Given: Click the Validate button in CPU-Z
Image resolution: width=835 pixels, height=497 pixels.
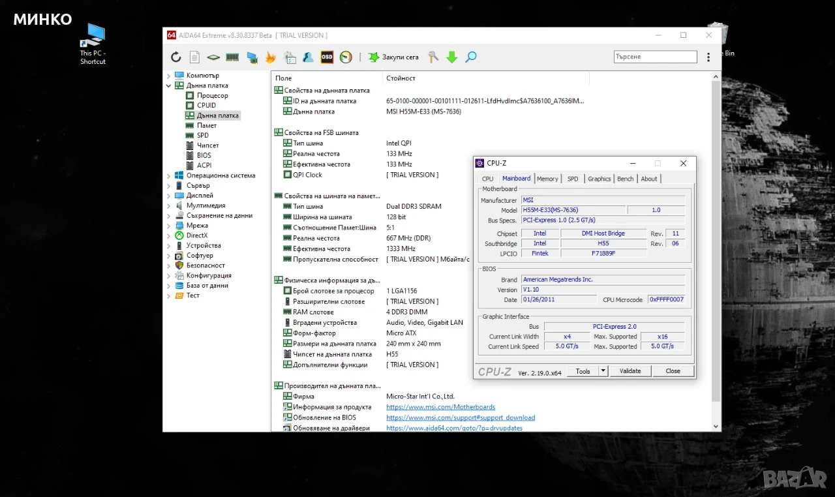Looking at the screenshot, I should (630, 371).
